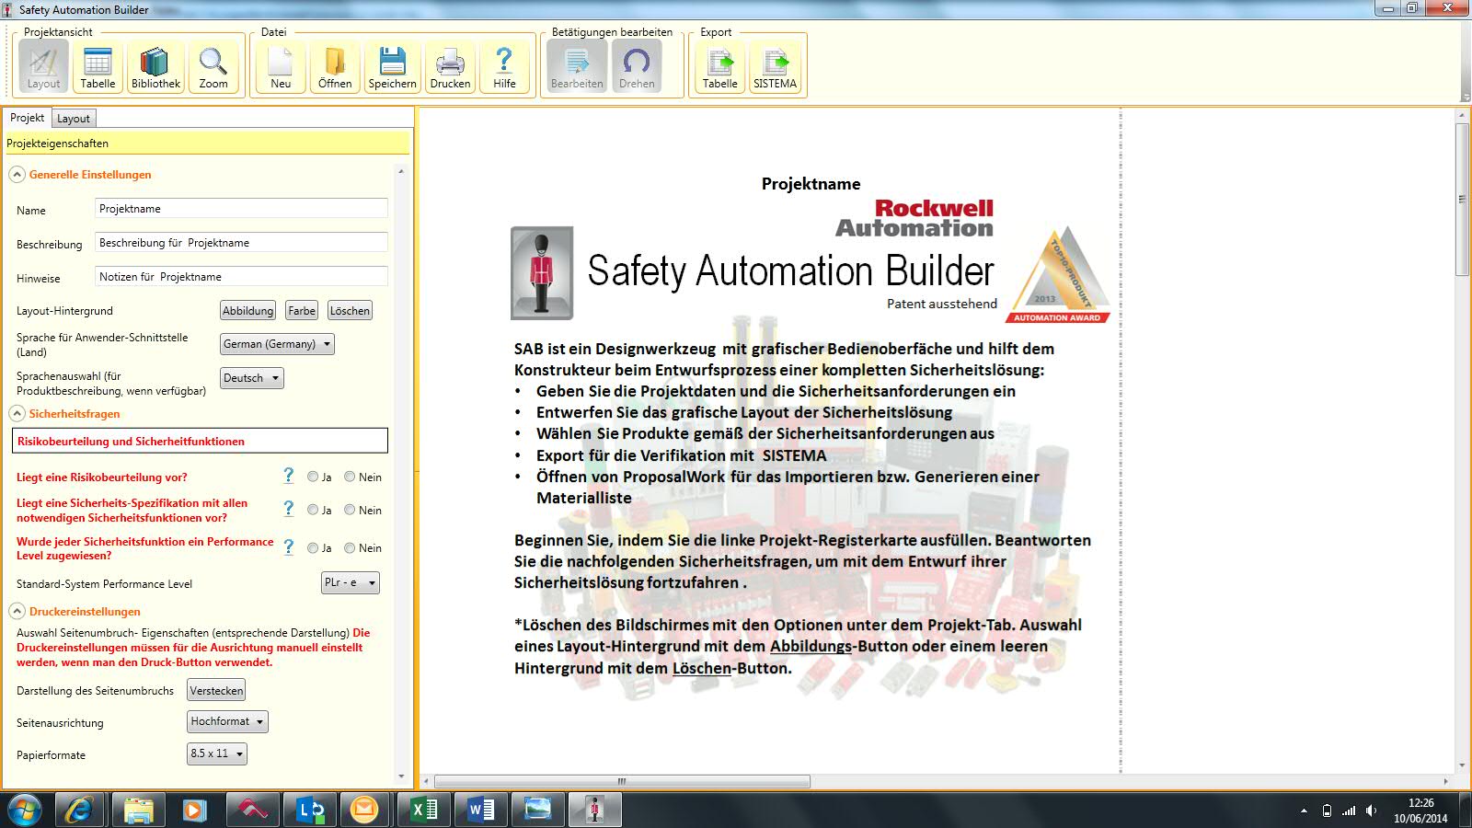The height and width of the screenshot is (828, 1472).
Task: Select Nein for Sicherheits-Spezifikation question
Action: coord(350,510)
